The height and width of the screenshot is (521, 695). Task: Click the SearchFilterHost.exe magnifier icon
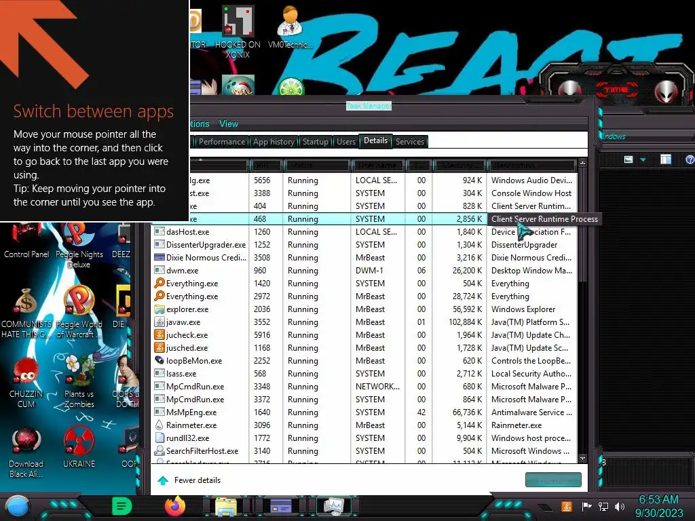159,450
